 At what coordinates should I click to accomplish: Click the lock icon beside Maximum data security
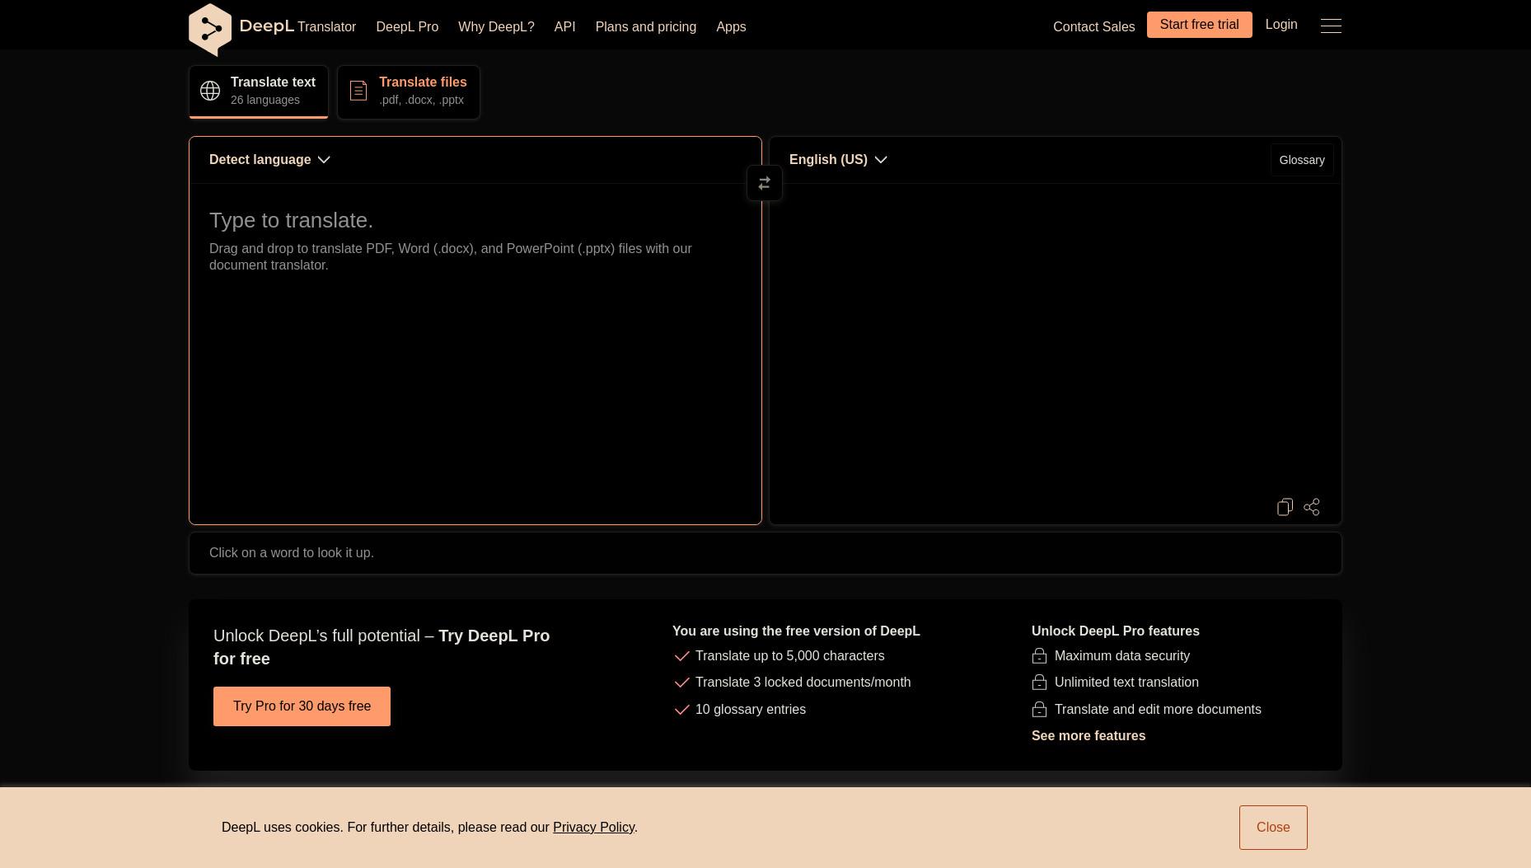(x=1039, y=656)
